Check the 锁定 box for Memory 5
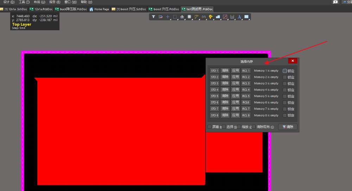Screen dimensions: 352x191 point(285,96)
